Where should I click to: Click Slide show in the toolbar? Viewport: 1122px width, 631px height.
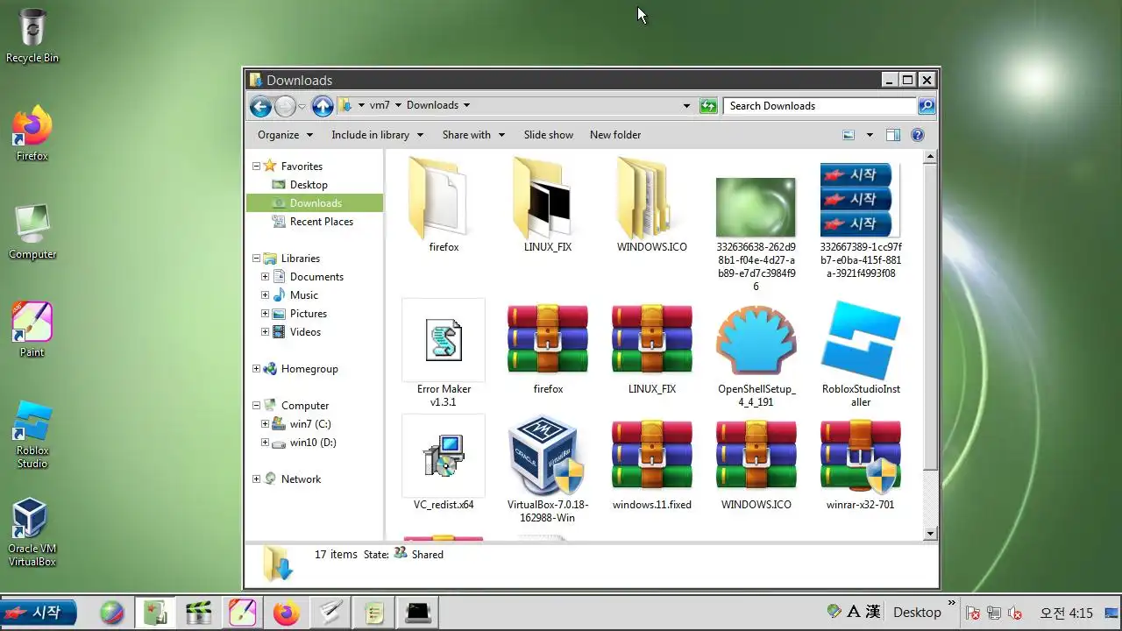(549, 135)
